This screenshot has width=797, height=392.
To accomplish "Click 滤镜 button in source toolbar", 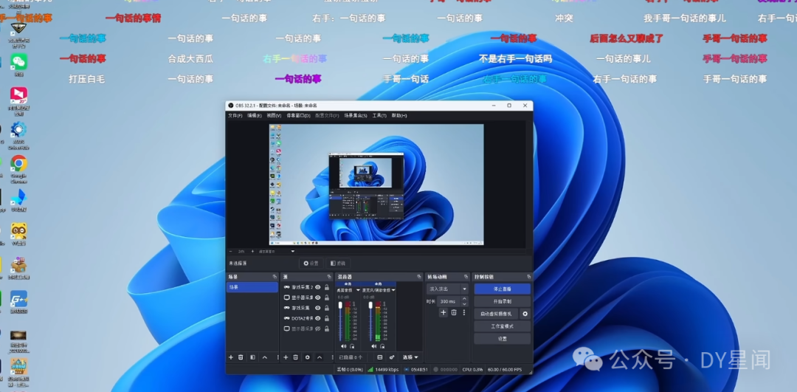I will [x=337, y=264].
